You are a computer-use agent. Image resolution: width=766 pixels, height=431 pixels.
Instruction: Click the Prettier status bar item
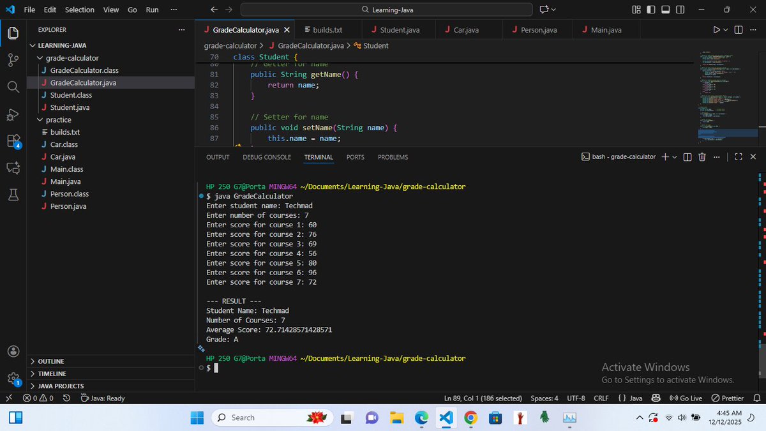click(x=727, y=398)
